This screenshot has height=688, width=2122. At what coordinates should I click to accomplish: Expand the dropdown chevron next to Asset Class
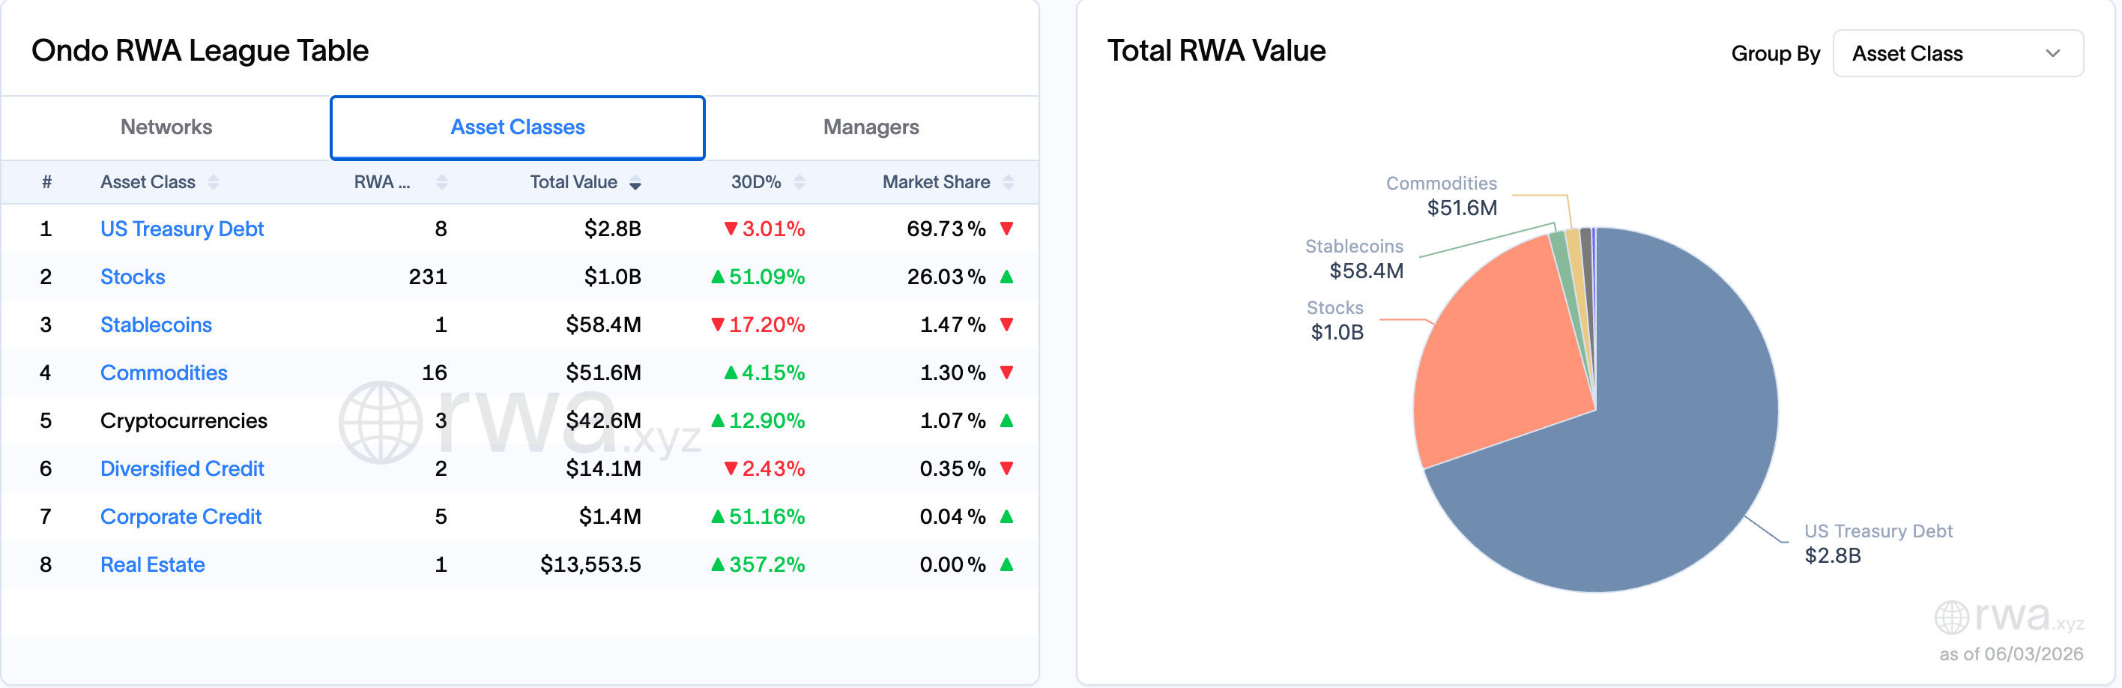2052,53
